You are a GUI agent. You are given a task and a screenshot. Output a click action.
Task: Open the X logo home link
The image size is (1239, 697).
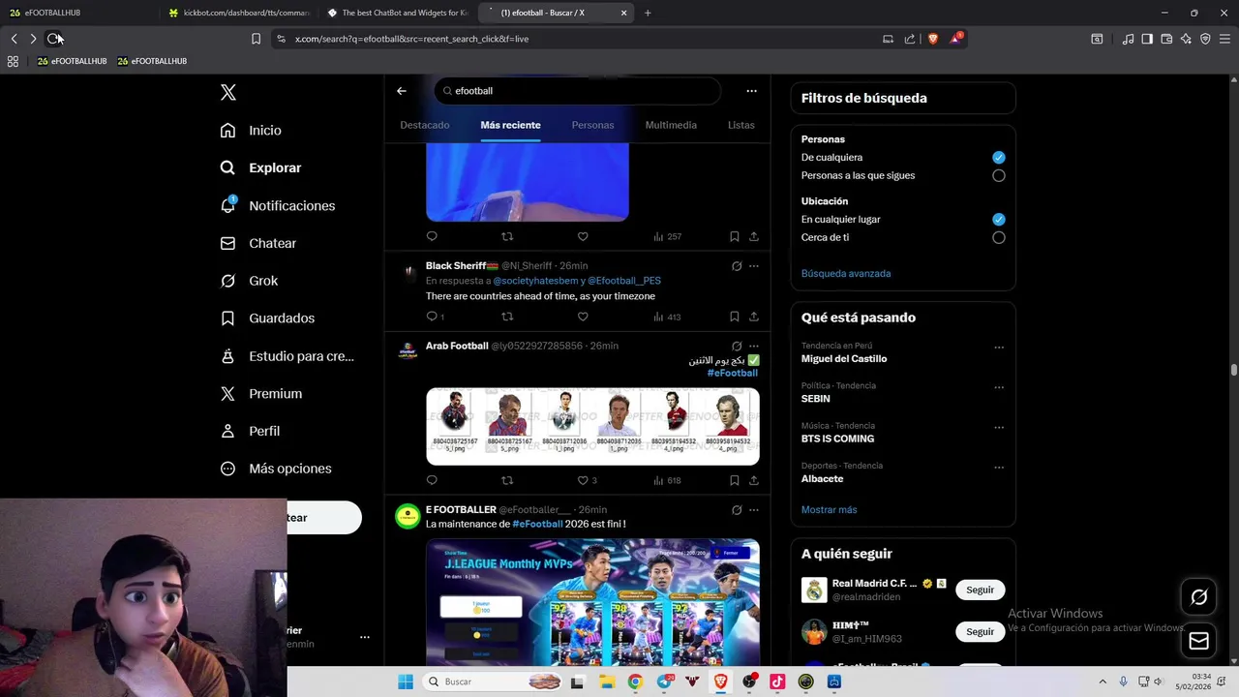click(227, 92)
